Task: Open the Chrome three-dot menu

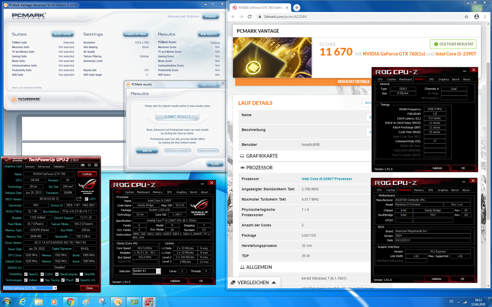Action: [x=485, y=17]
